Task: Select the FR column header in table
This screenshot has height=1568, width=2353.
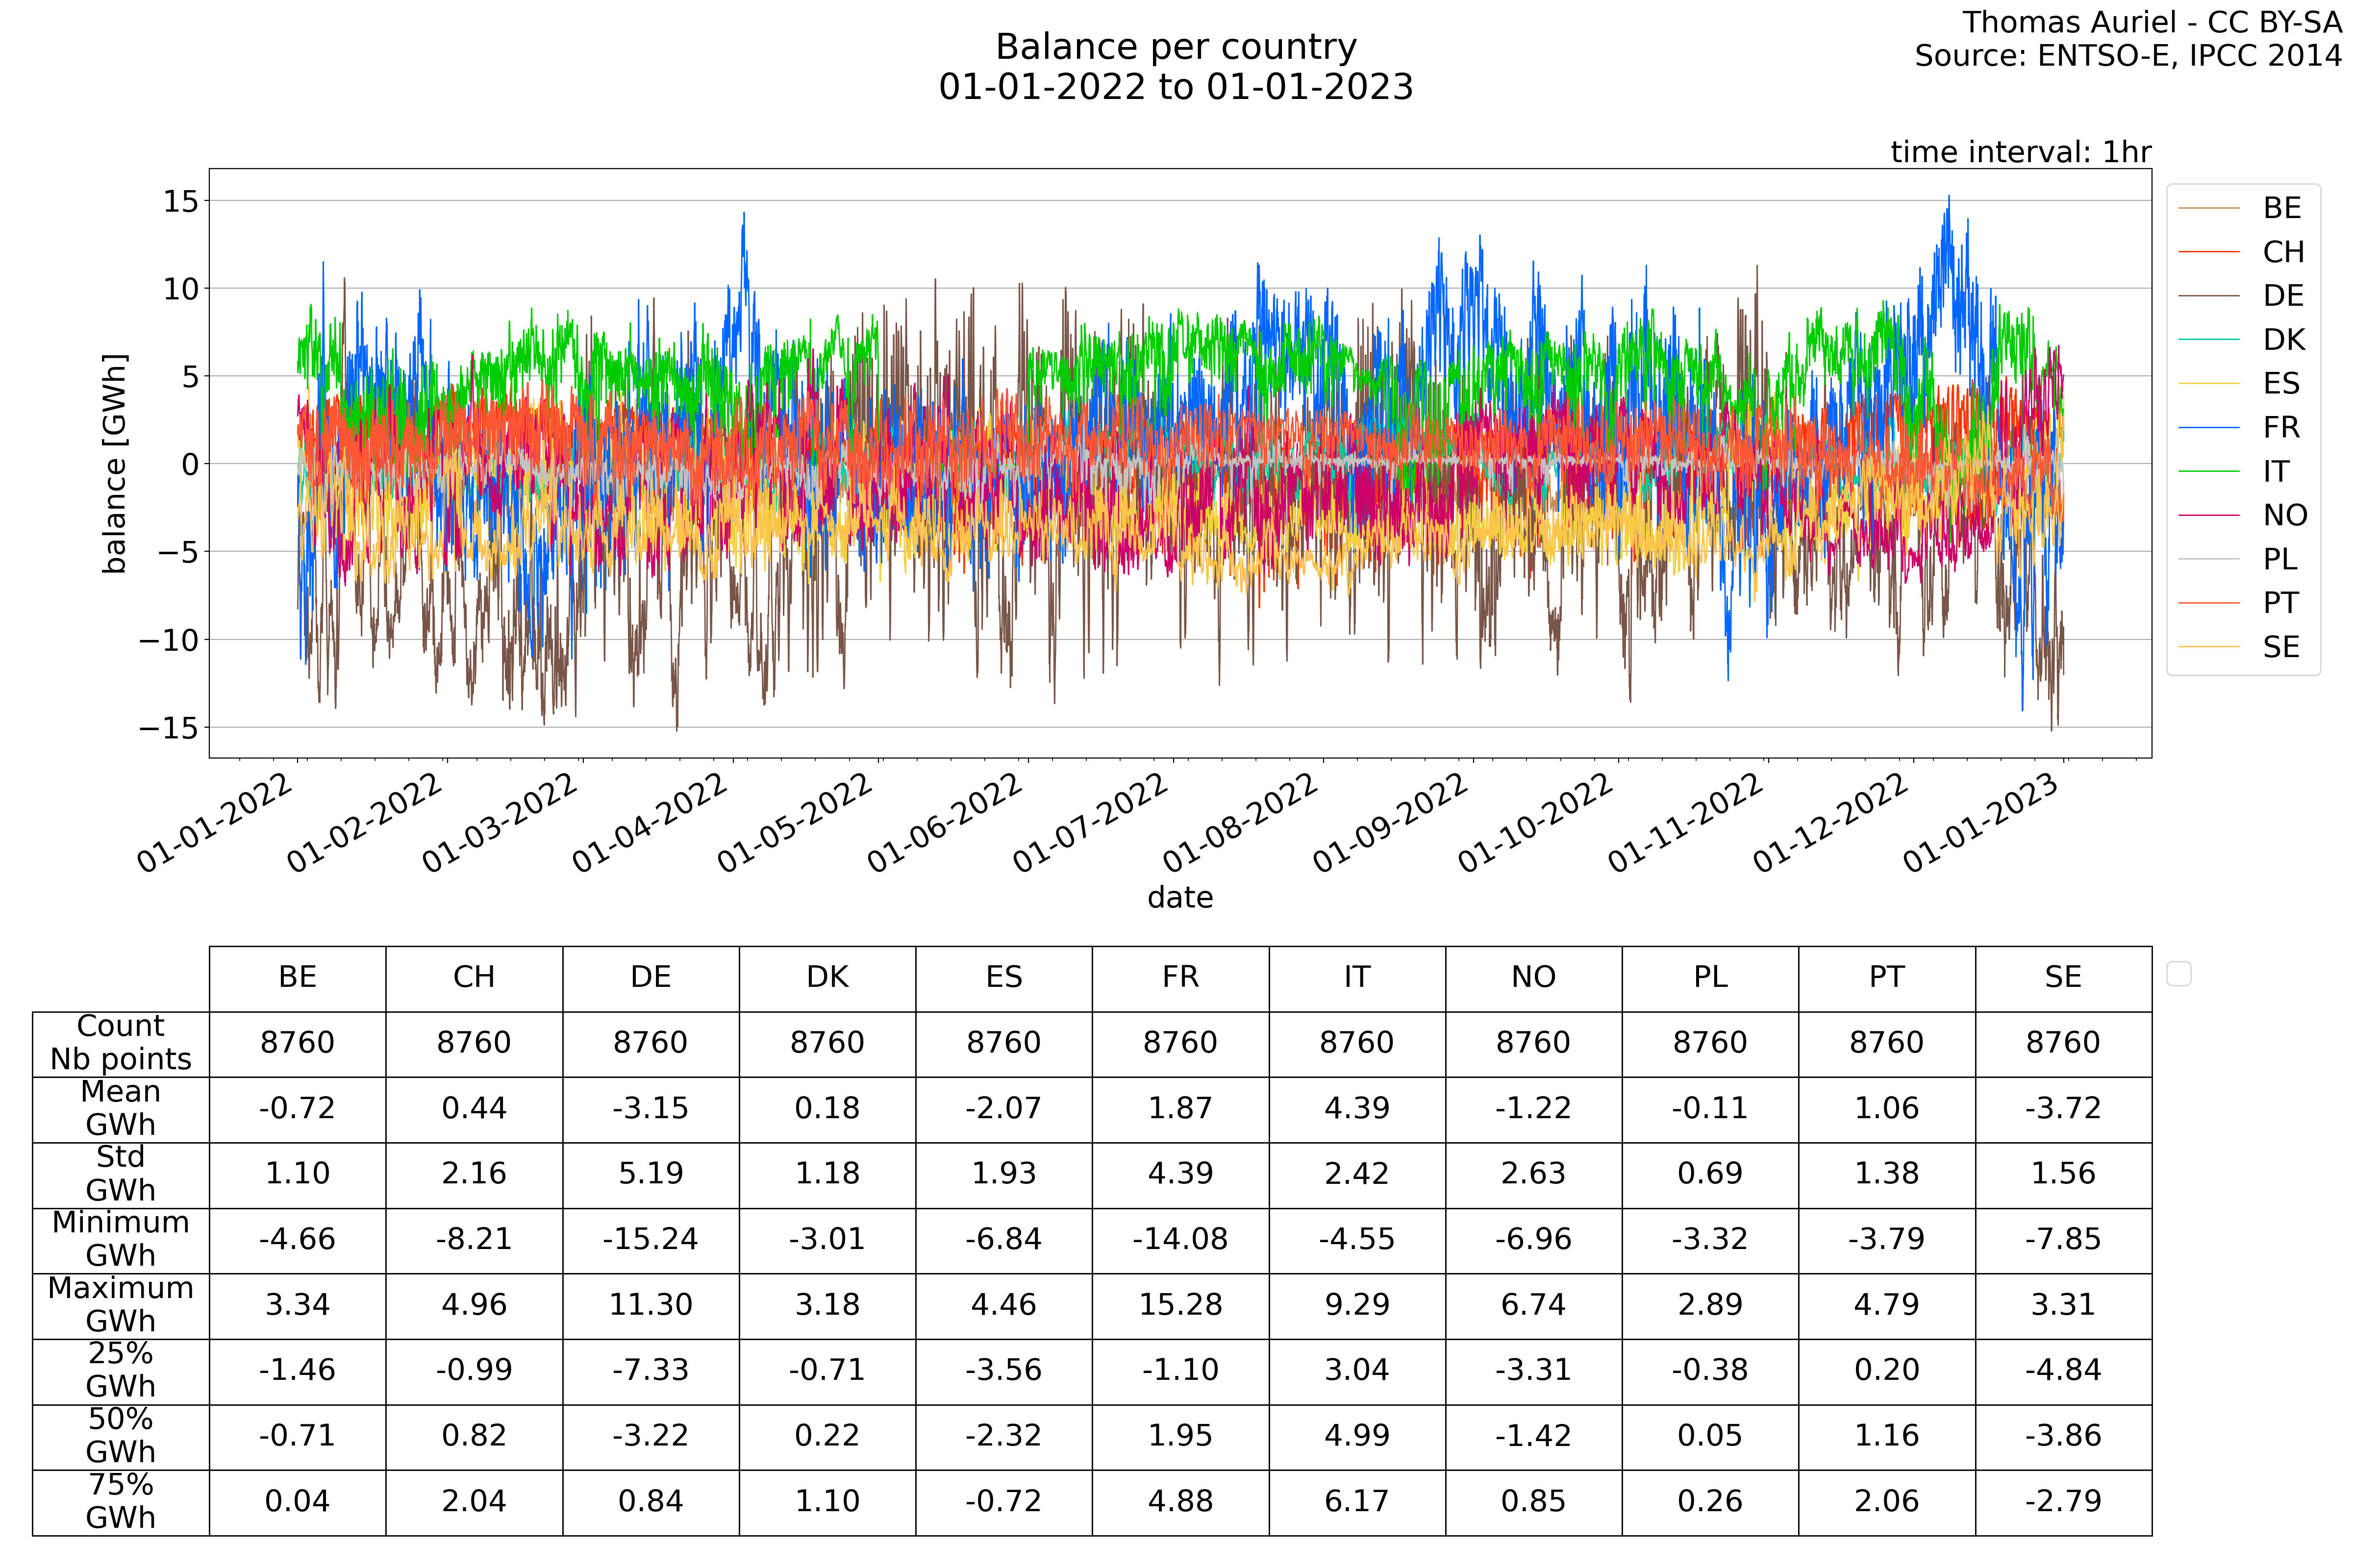Action: click(1180, 978)
